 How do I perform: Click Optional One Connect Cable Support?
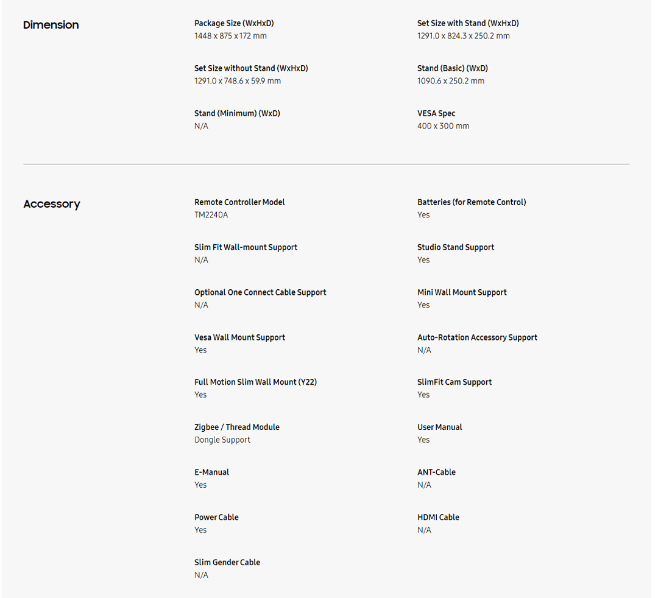[x=260, y=292]
